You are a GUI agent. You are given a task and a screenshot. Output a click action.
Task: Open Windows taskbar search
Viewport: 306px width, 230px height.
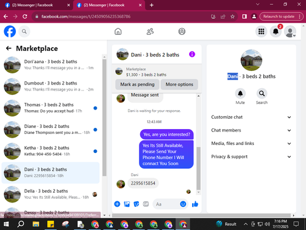pyautogui.click(x=21, y=224)
